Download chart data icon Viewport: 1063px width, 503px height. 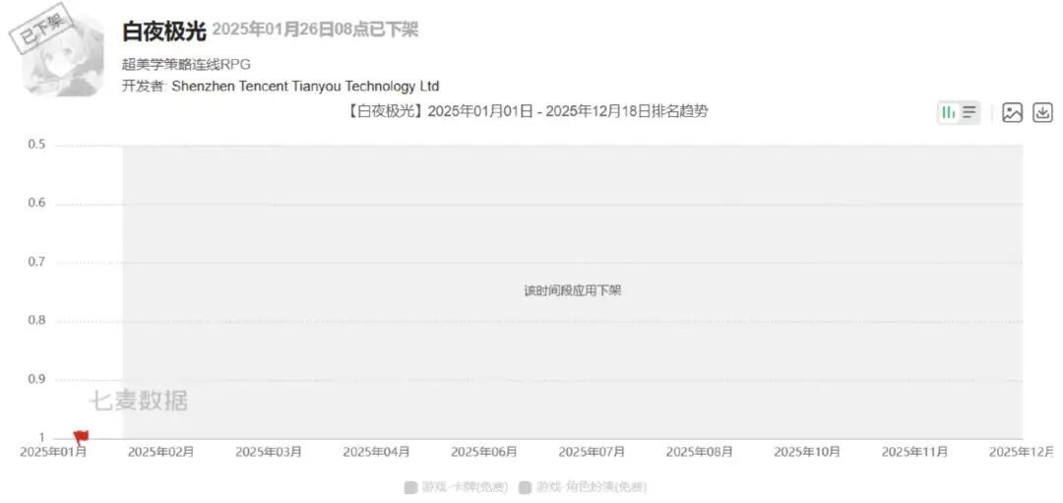click(1042, 112)
